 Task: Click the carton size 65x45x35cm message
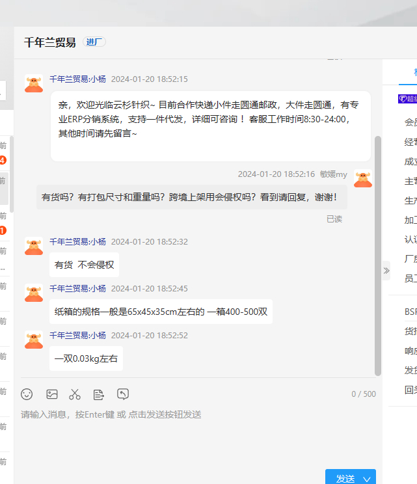coord(161,312)
